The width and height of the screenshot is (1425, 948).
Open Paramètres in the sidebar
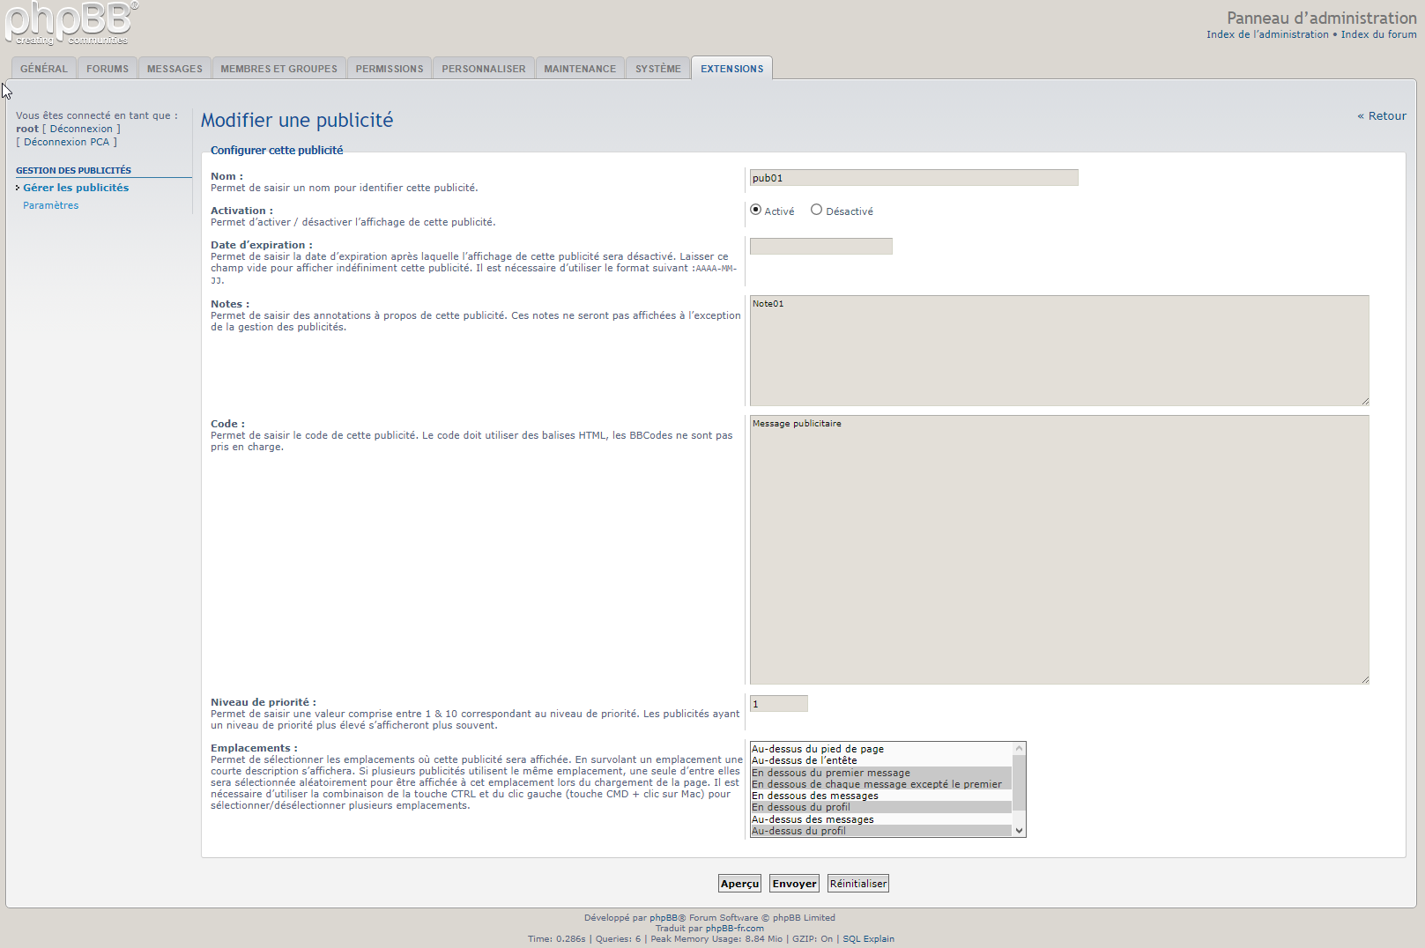[50, 205]
